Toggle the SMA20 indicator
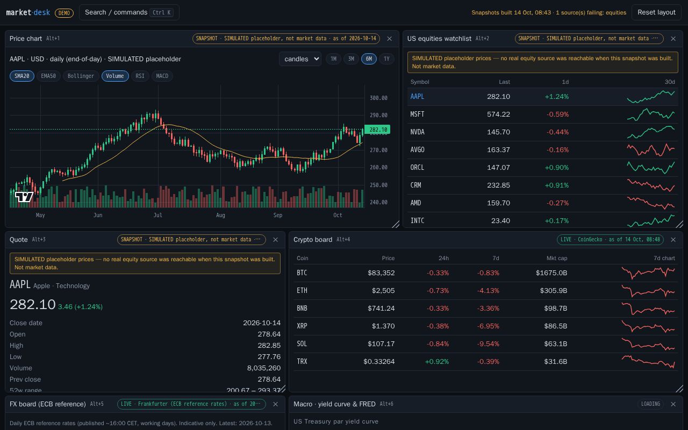The height and width of the screenshot is (430, 688). coord(21,76)
